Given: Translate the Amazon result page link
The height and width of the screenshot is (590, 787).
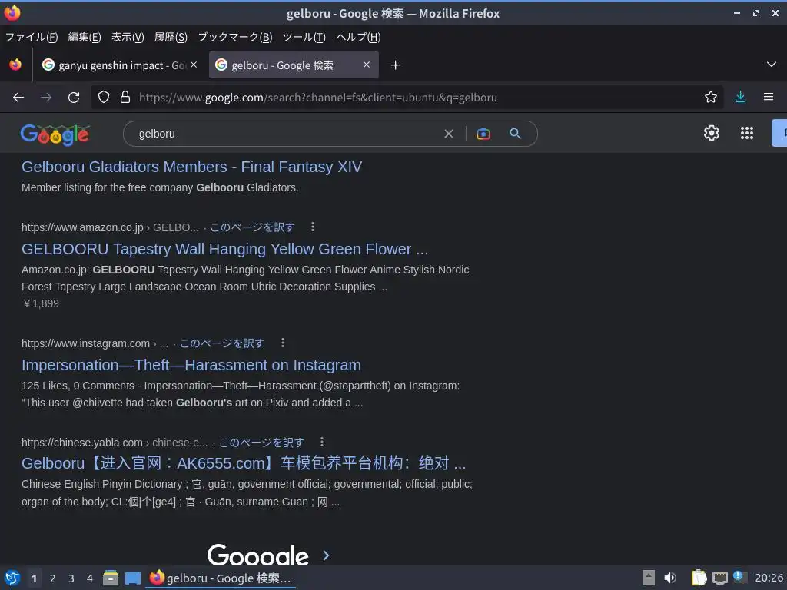Looking at the screenshot, I should (252, 227).
